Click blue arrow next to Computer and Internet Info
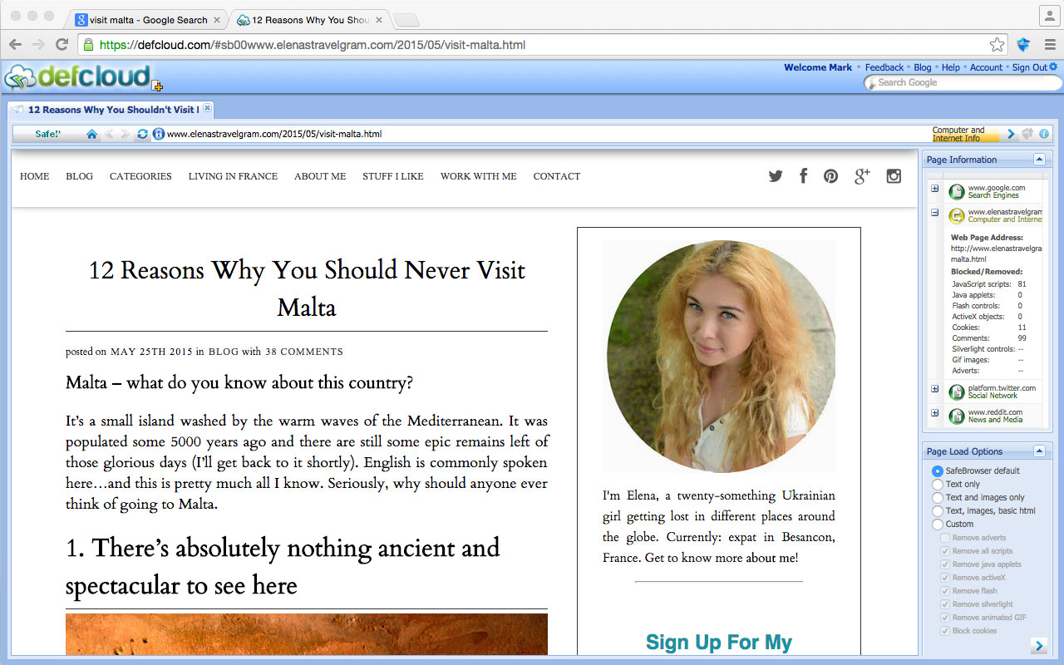The image size is (1064, 665). click(x=1011, y=134)
